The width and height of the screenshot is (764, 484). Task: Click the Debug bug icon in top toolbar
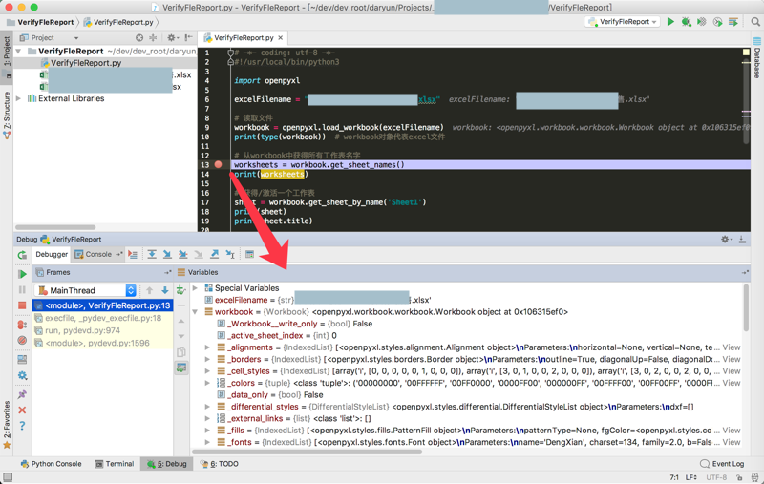[687, 22]
